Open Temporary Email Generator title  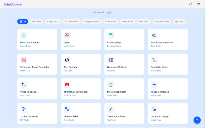(35, 67)
